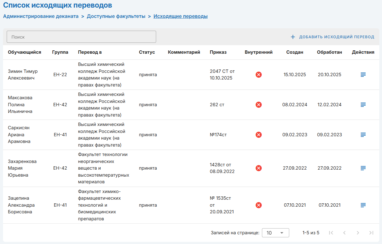Image resolution: width=382 pixels, height=244 pixels.
Task: Open actions menu for Максакова Полина Ильинична
Action: [x=363, y=105]
